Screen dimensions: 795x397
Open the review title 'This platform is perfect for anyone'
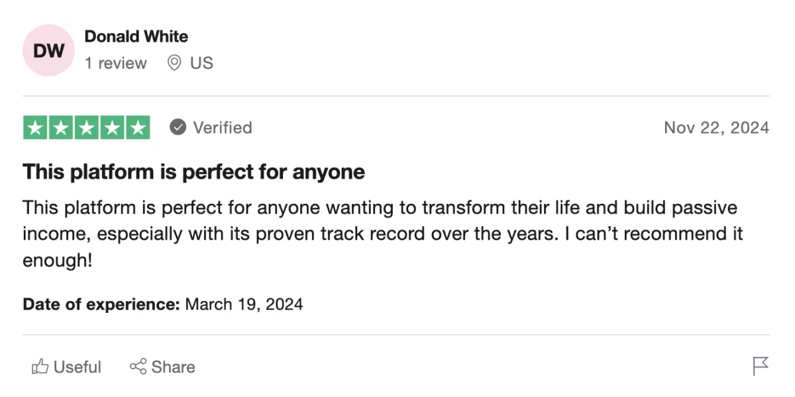[194, 172]
